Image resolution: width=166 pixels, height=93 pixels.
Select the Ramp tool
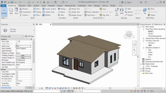[61, 12]
